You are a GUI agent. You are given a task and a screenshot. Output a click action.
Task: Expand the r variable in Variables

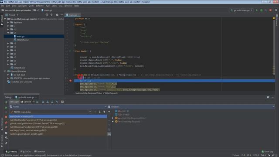pos(113,122)
